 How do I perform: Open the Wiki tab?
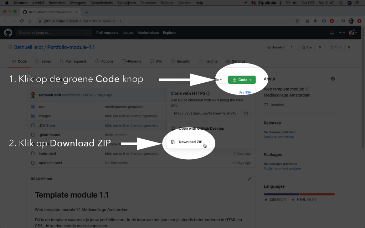(156, 61)
